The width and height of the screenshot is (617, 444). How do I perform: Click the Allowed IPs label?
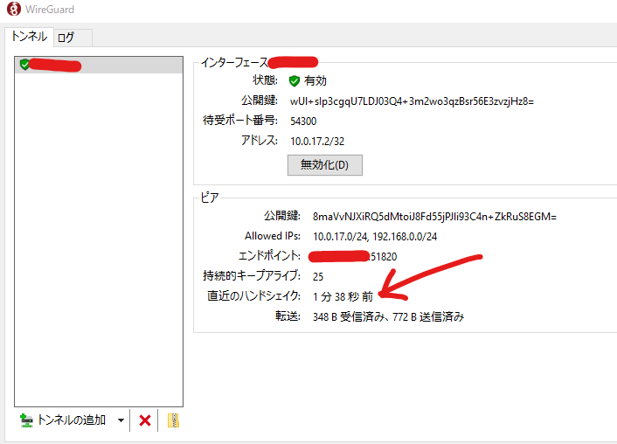273,236
